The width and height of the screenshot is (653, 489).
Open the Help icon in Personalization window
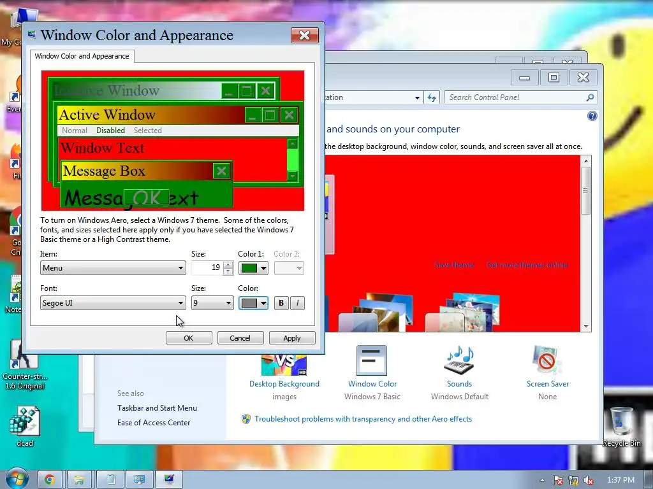592,116
